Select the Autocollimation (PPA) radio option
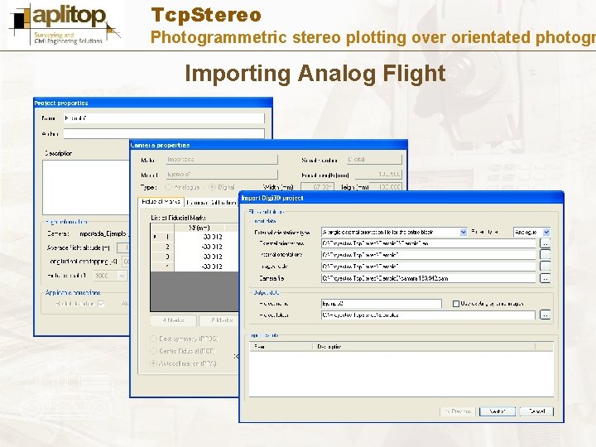This screenshot has width=596, height=447. tap(154, 363)
